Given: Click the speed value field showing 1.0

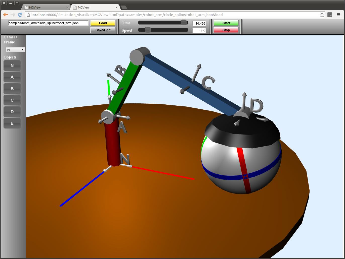Looking at the screenshot, I should pos(199,31).
